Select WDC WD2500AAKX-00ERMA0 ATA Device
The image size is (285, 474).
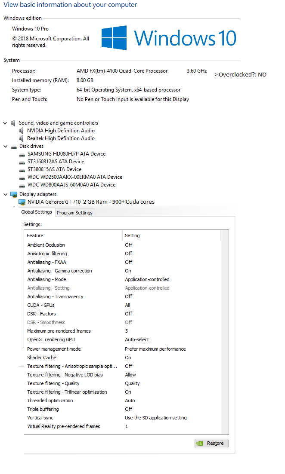coord(75,177)
